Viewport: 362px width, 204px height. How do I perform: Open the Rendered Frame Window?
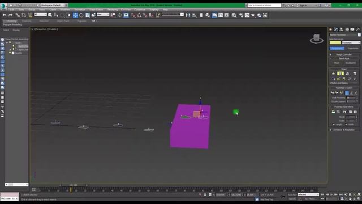(247, 15)
